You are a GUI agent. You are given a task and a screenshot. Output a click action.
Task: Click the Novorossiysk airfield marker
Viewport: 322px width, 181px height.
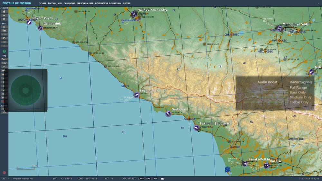click(29, 23)
